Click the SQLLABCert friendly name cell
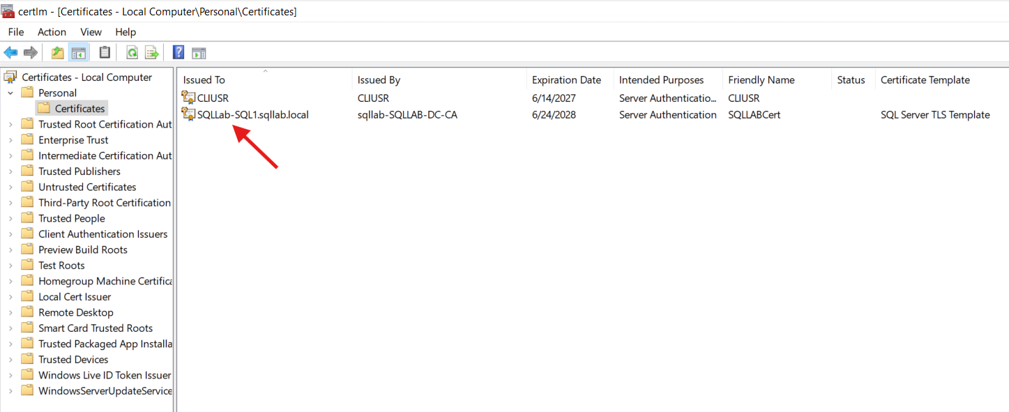 pos(754,114)
